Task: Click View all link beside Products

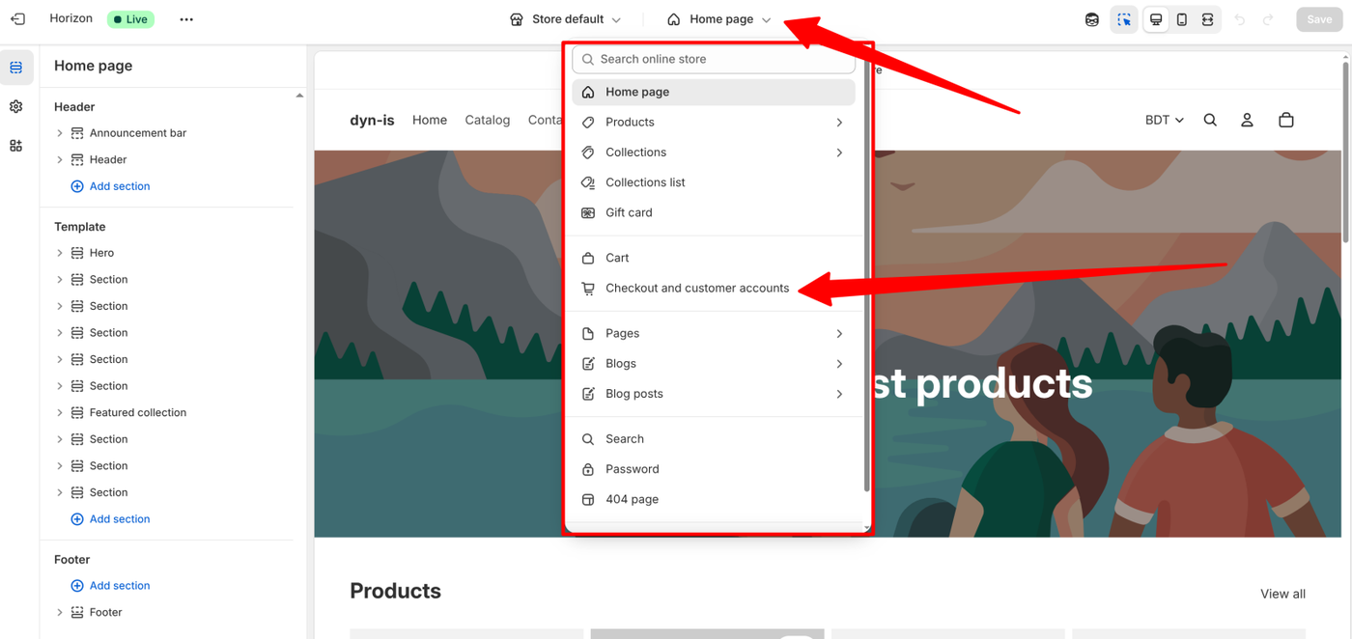Action: 1282,594
